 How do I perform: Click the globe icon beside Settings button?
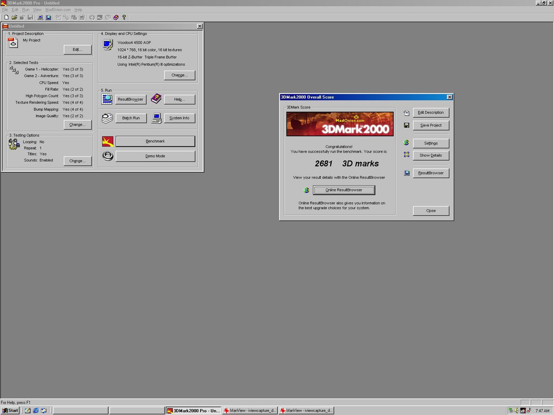click(407, 143)
